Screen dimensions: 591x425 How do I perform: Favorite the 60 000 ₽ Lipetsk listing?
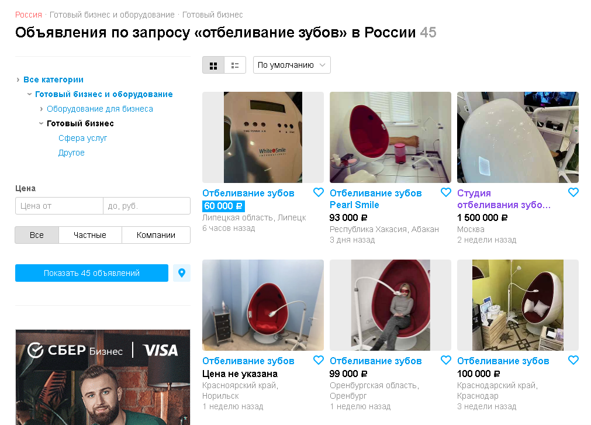[319, 192]
